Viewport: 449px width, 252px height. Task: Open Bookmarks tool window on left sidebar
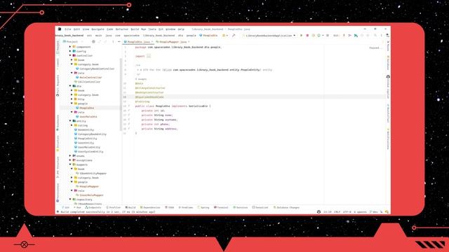58,123
